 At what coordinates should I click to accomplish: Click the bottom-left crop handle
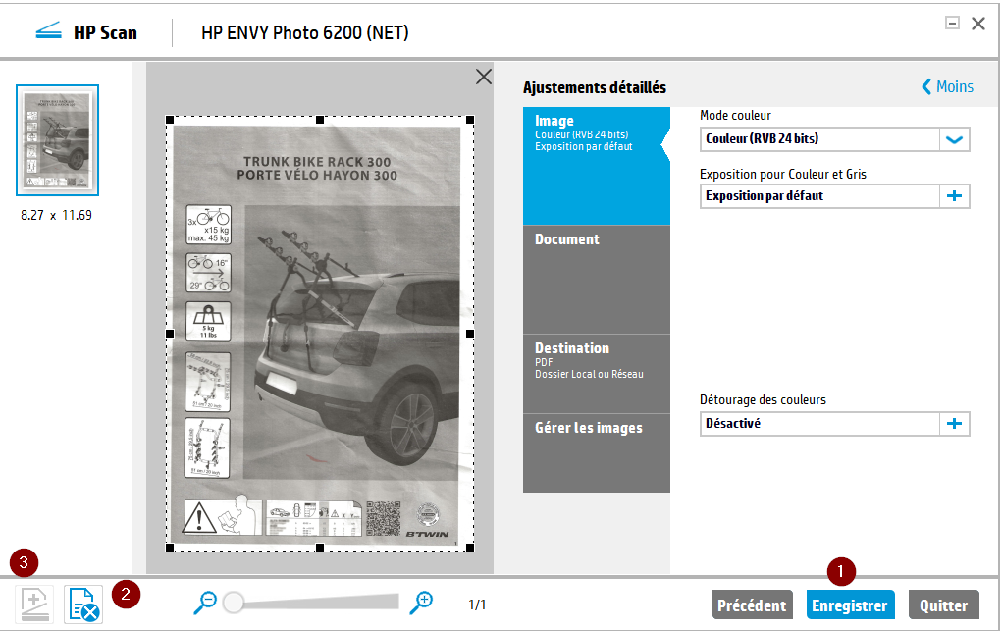(x=170, y=548)
